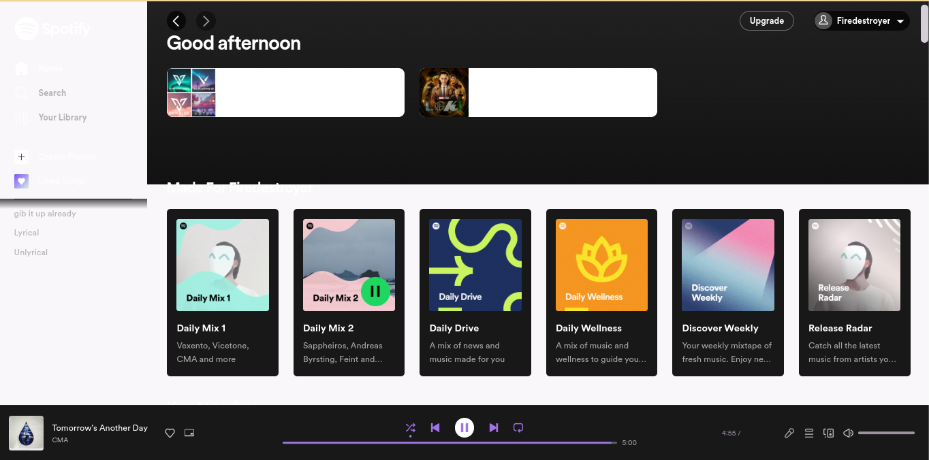Open the Daily Drive playlist card
The height and width of the screenshot is (460, 929).
point(475,293)
